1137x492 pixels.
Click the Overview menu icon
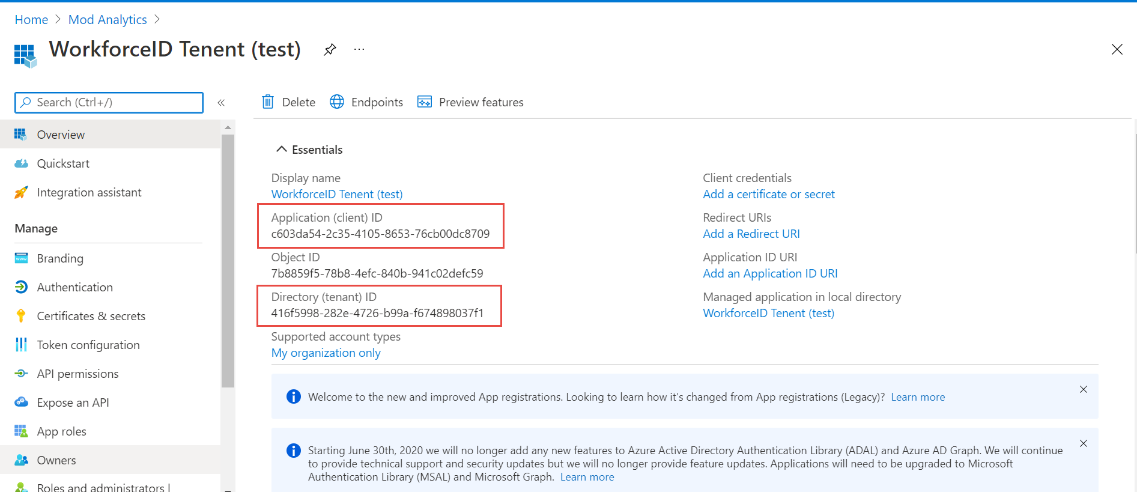point(21,135)
